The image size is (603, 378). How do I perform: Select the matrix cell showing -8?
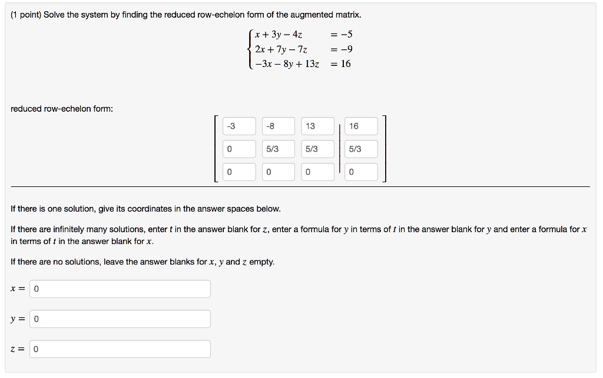[x=278, y=126]
